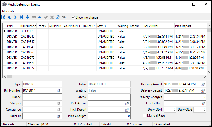Click the Pick Arrival column header
This screenshot has height=127, width=212.
[x=157, y=26]
